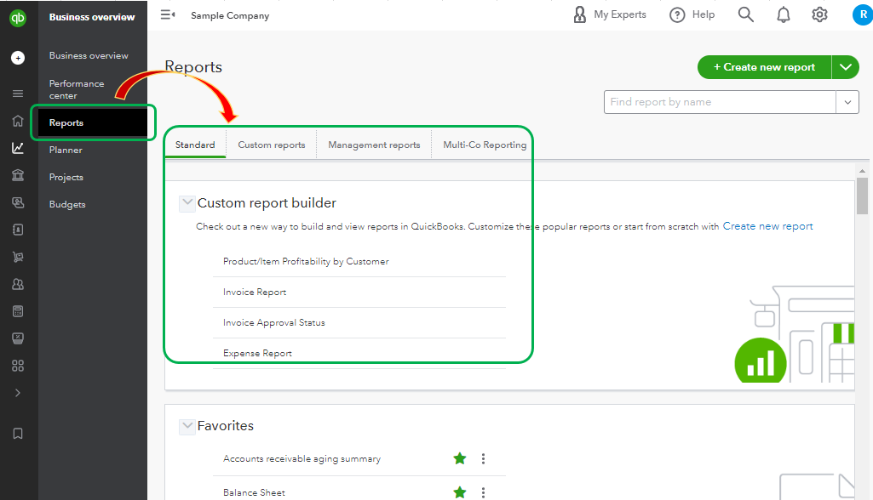Click the Find report by name field
The image size is (873, 500).
720,102
